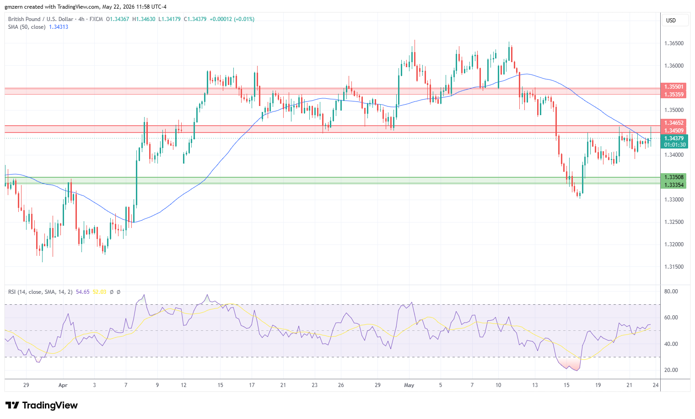Click the close price C1.34379
The image size is (695, 419).
tap(195, 19)
